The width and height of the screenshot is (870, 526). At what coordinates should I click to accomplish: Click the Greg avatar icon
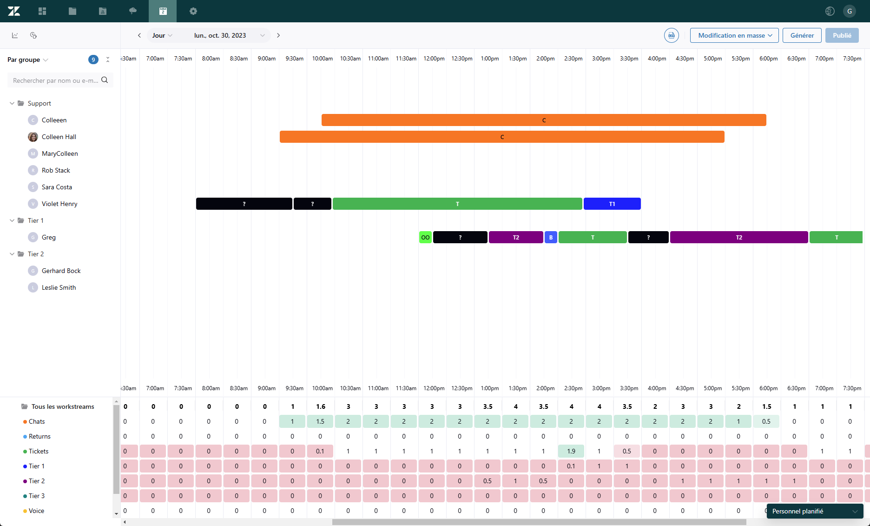pyautogui.click(x=33, y=237)
